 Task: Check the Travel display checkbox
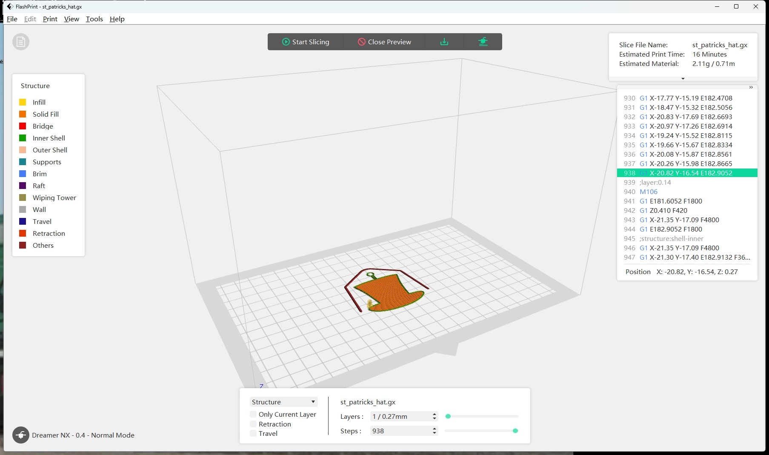[x=254, y=433]
